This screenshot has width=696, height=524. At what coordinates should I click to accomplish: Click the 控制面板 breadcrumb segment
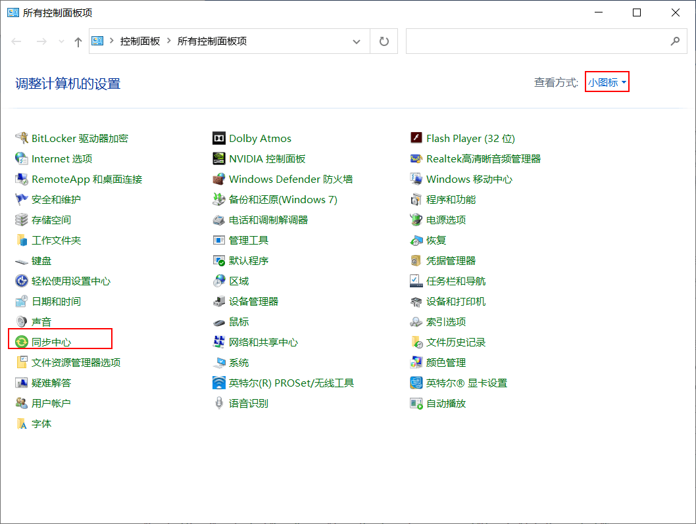tap(140, 41)
